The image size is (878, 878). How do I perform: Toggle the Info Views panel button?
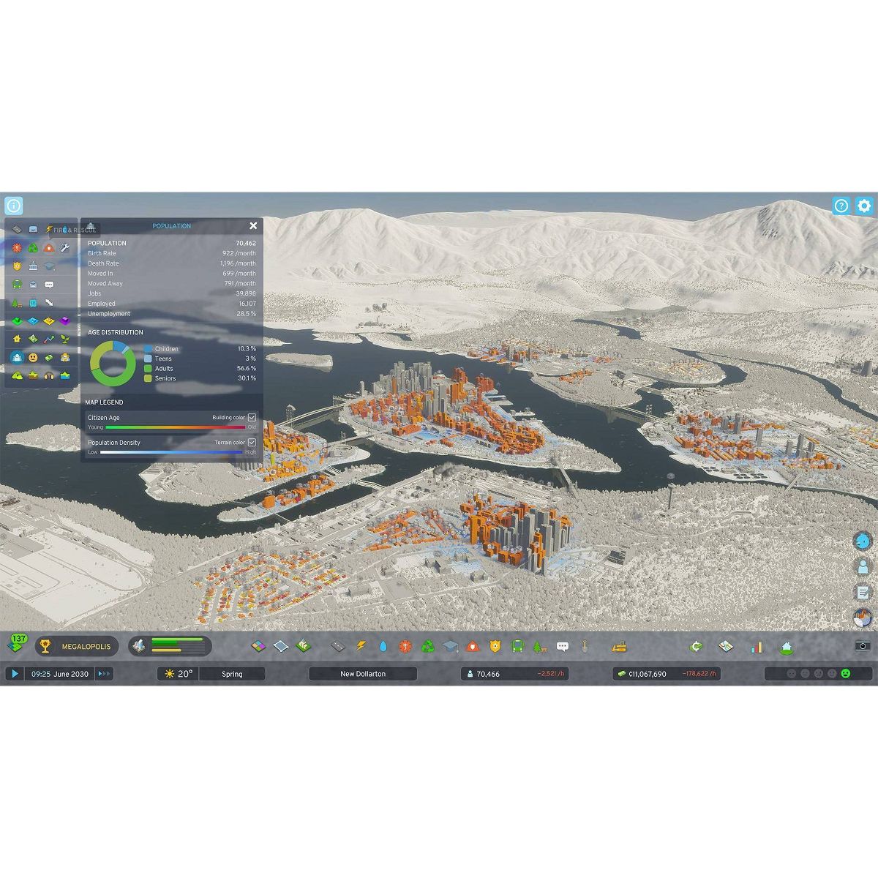coord(14,206)
